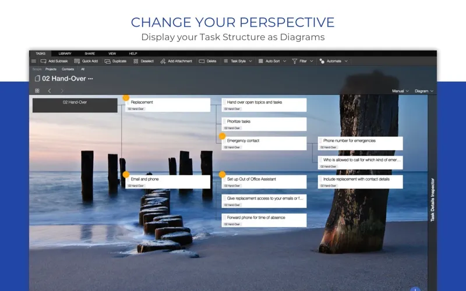Select the 'Who is allowed to call' task card
The width and height of the screenshot is (466, 291).
pos(360,163)
